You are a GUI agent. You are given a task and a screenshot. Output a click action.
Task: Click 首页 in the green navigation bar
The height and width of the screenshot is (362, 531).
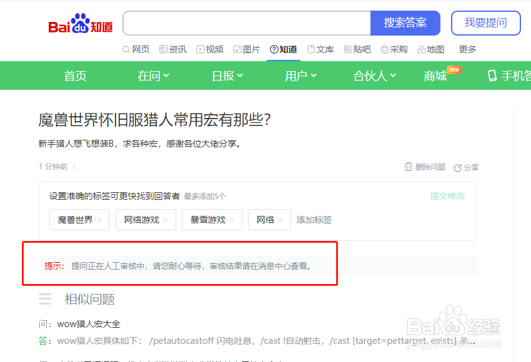click(x=75, y=76)
